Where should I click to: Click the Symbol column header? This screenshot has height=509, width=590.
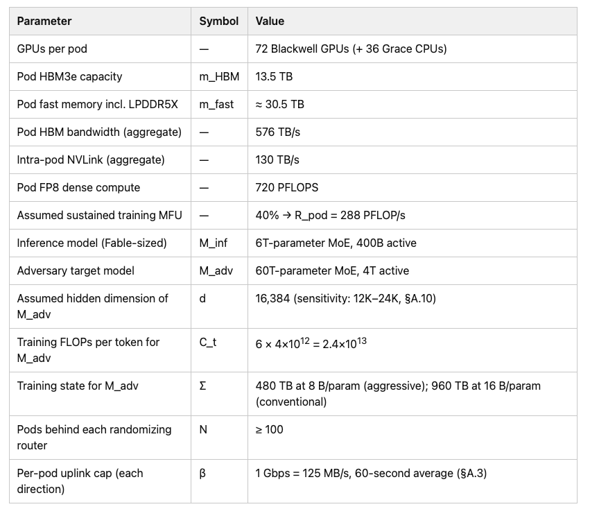tap(218, 21)
